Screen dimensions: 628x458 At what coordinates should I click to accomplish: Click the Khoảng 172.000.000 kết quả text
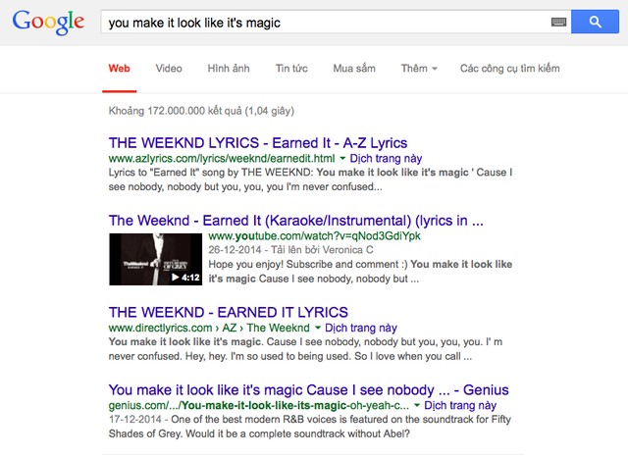(201, 111)
